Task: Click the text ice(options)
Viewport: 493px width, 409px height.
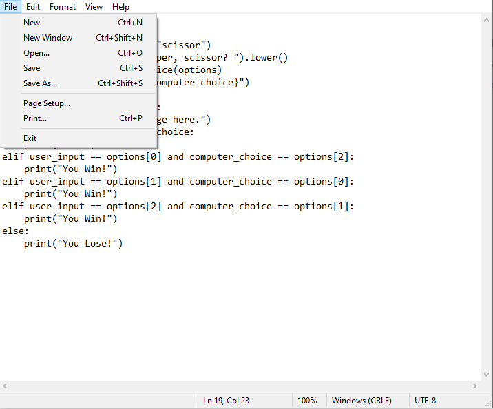Action: (189, 70)
